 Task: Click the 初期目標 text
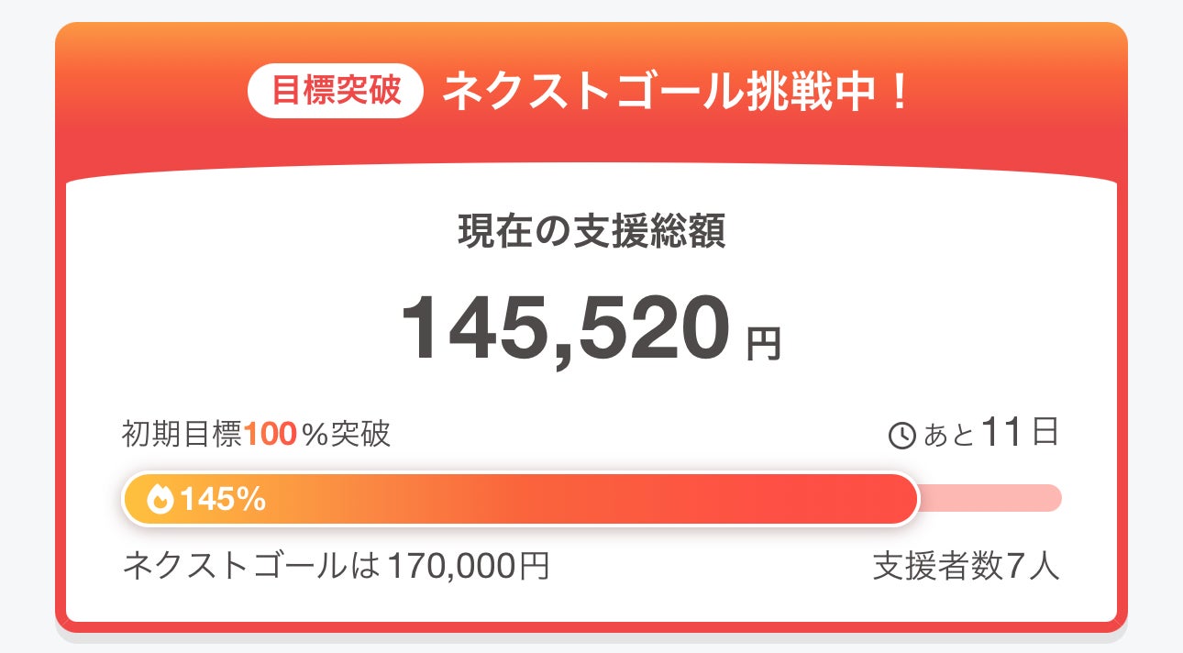pos(182,434)
